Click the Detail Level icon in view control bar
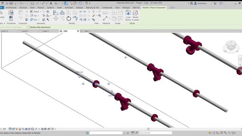This screenshot has height=136, width=242. click(10, 129)
